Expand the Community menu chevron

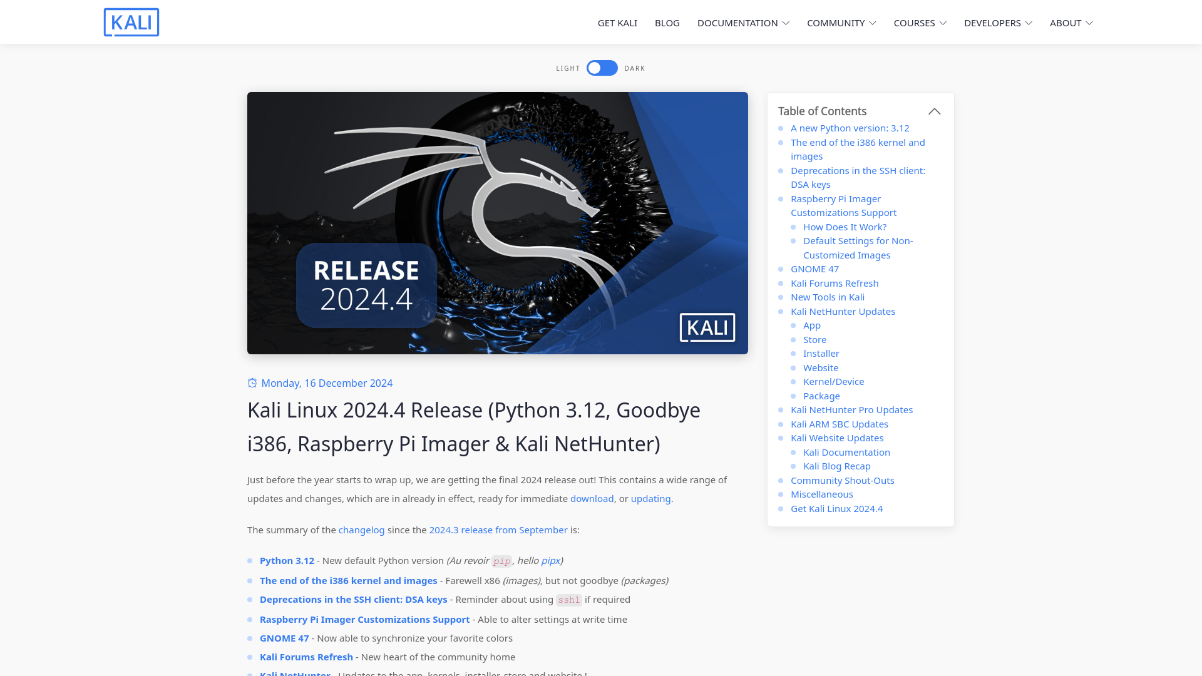(873, 23)
